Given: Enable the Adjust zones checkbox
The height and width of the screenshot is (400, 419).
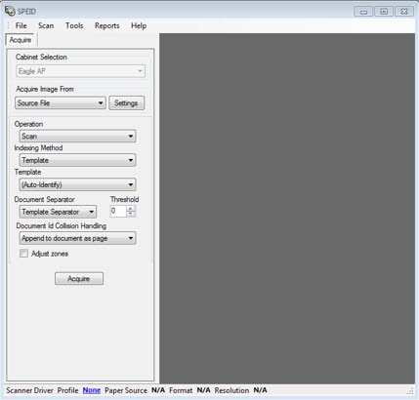Looking at the screenshot, I should [23, 254].
